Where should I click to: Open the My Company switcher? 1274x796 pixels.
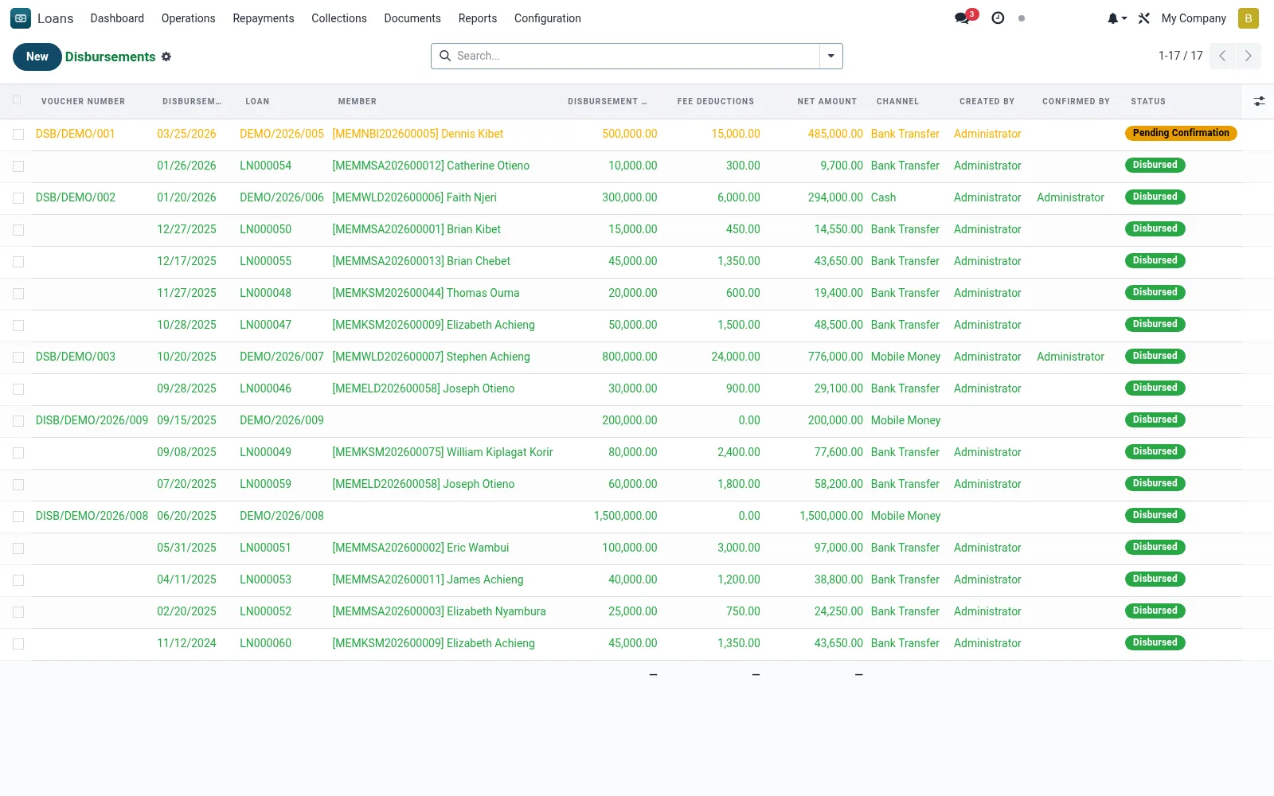[x=1194, y=18]
